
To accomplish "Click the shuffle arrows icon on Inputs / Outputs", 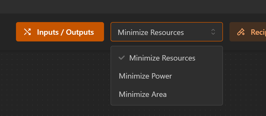I will click(x=27, y=32).
